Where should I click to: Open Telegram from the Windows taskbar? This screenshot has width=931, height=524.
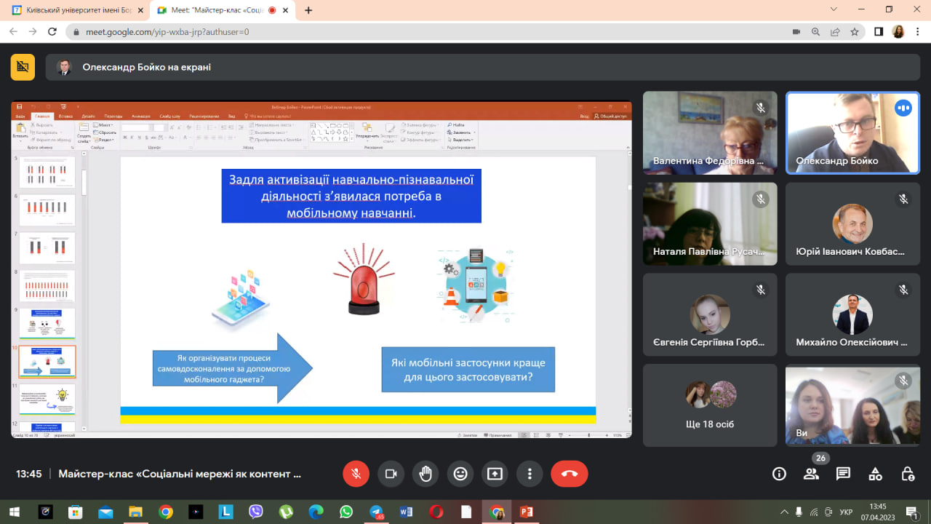coord(376,512)
